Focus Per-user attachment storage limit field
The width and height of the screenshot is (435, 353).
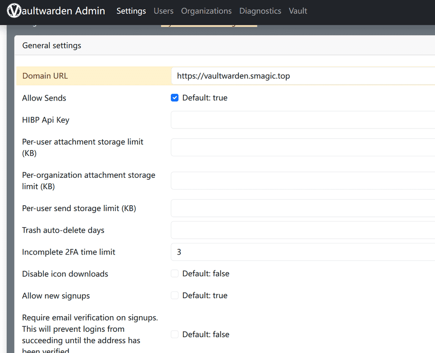tap(303, 147)
